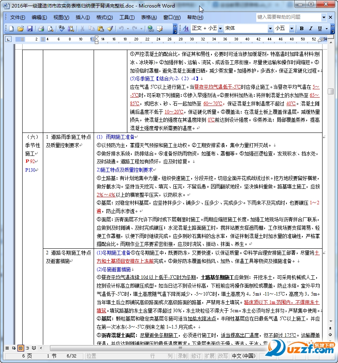Activate the Format Painter brush
The width and height of the screenshot is (338, 363).
coord(110,29)
